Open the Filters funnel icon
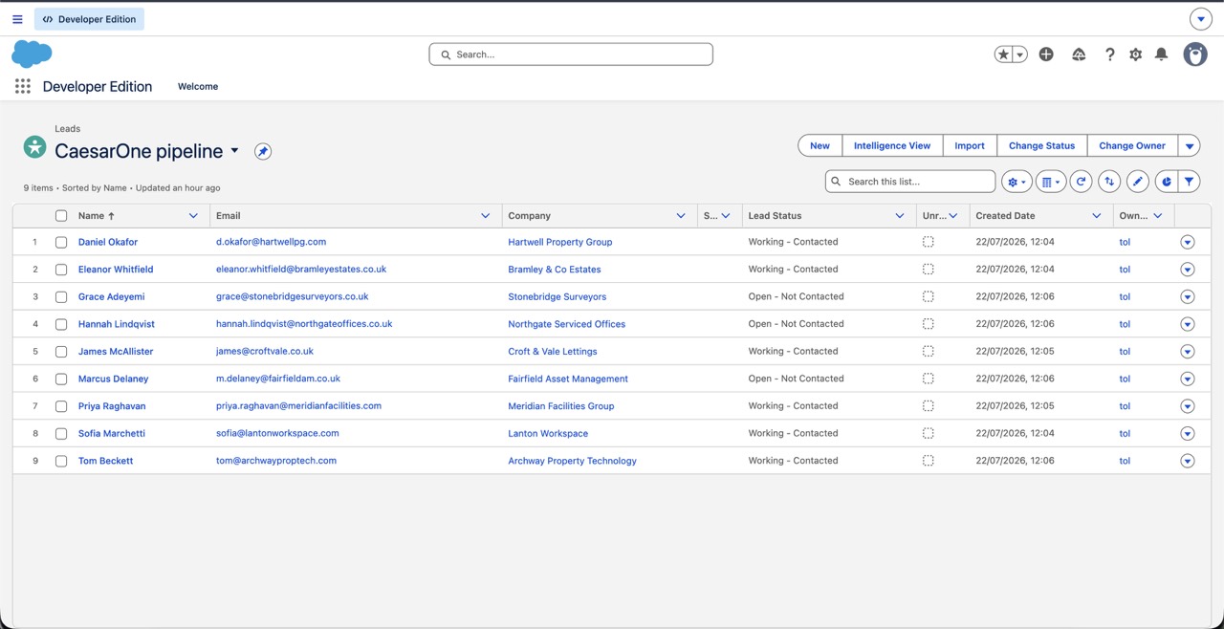1224x629 pixels. [1189, 182]
